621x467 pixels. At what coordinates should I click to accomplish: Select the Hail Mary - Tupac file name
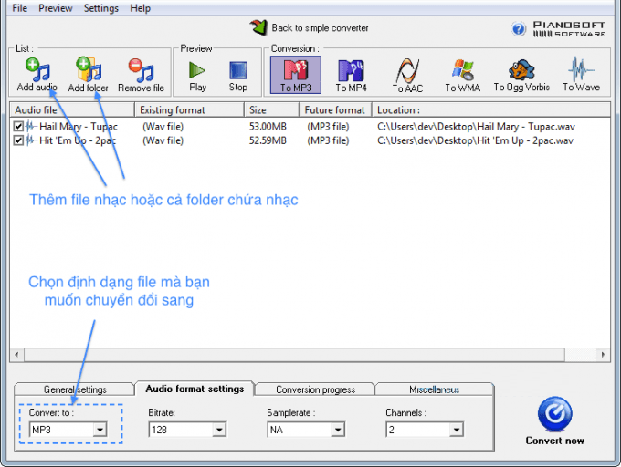click(x=79, y=127)
